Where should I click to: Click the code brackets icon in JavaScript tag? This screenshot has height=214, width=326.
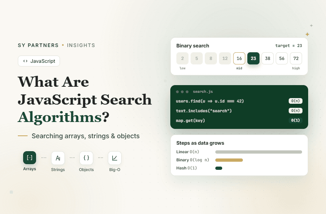click(x=26, y=61)
